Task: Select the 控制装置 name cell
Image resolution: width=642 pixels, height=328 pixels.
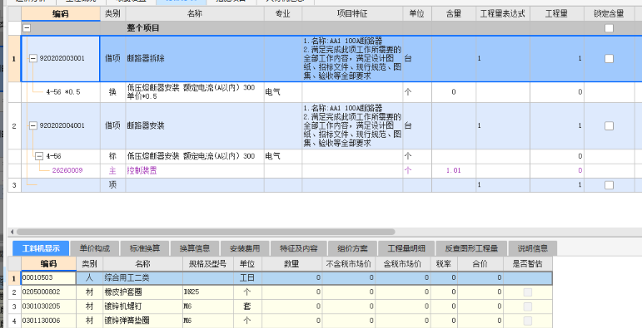Action: [195, 171]
